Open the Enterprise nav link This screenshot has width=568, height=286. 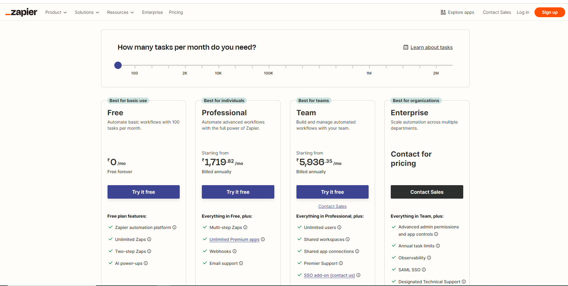pos(152,12)
